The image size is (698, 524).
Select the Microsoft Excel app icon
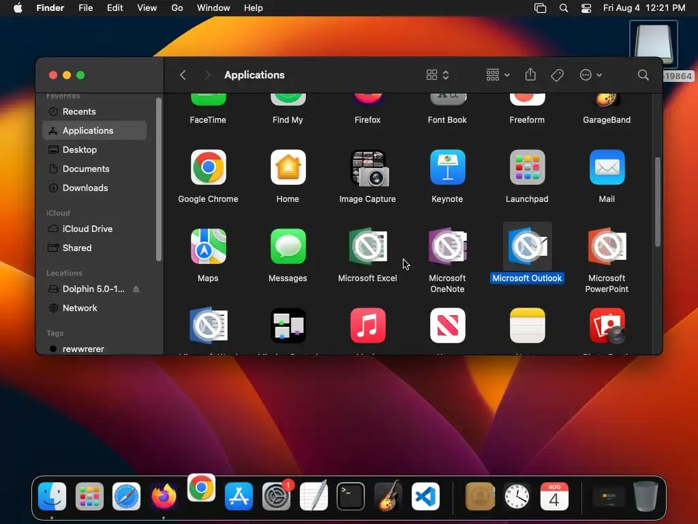click(x=367, y=246)
